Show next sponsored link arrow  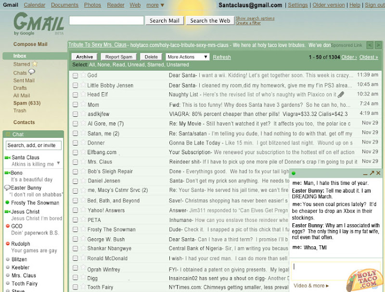coord(378,45)
